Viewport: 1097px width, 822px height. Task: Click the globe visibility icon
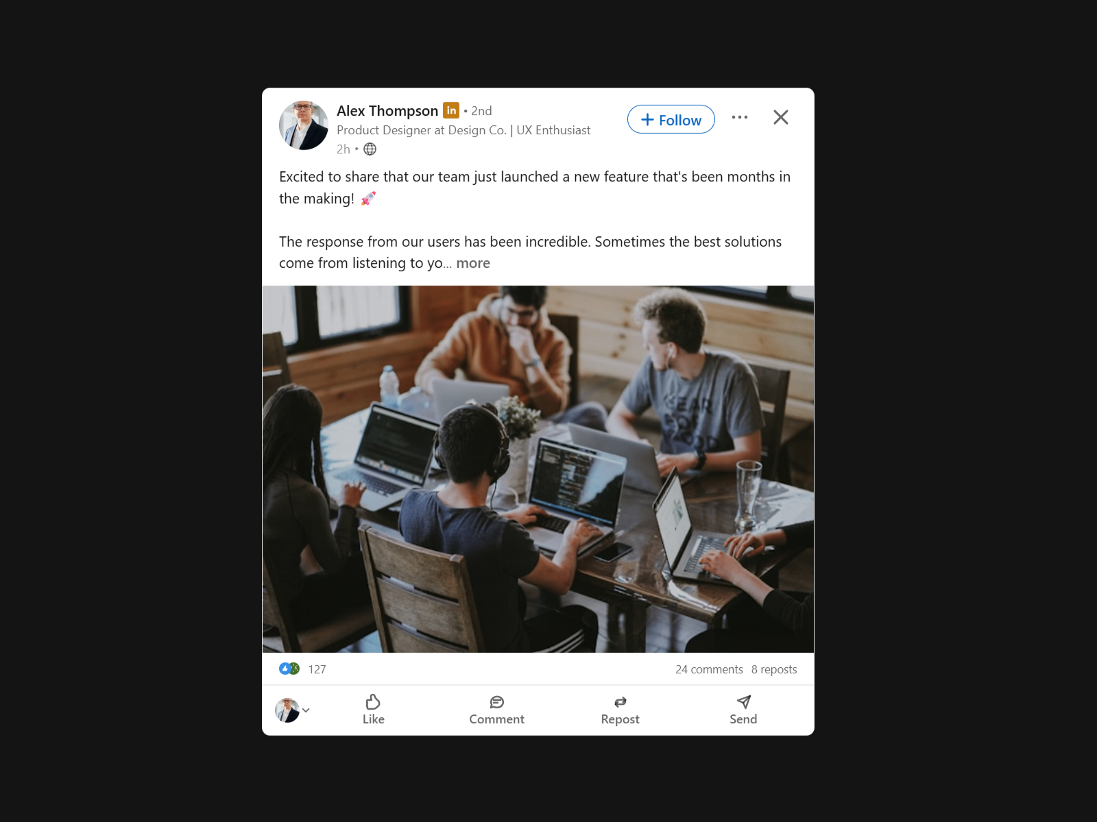point(370,149)
